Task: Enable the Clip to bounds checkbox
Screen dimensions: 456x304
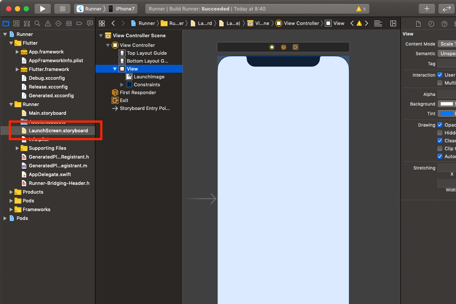Action: (440, 148)
